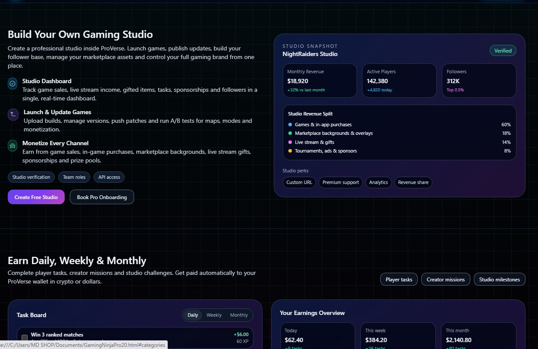
Task: Click the Monetize Every Channel icon
Action: 13,146
